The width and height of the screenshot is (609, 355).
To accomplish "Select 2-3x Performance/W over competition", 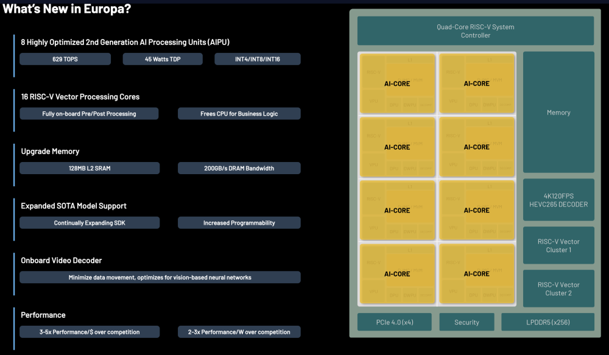I will (239, 332).
